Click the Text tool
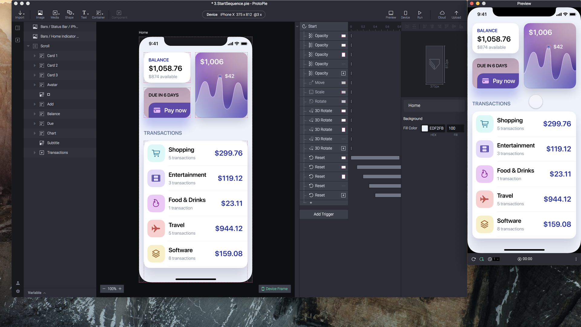 click(84, 14)
